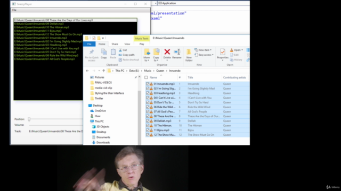Click Data (E:) in the address breadcrumb
The height and width of the screenshot is (191, 341).
[134, 71]
